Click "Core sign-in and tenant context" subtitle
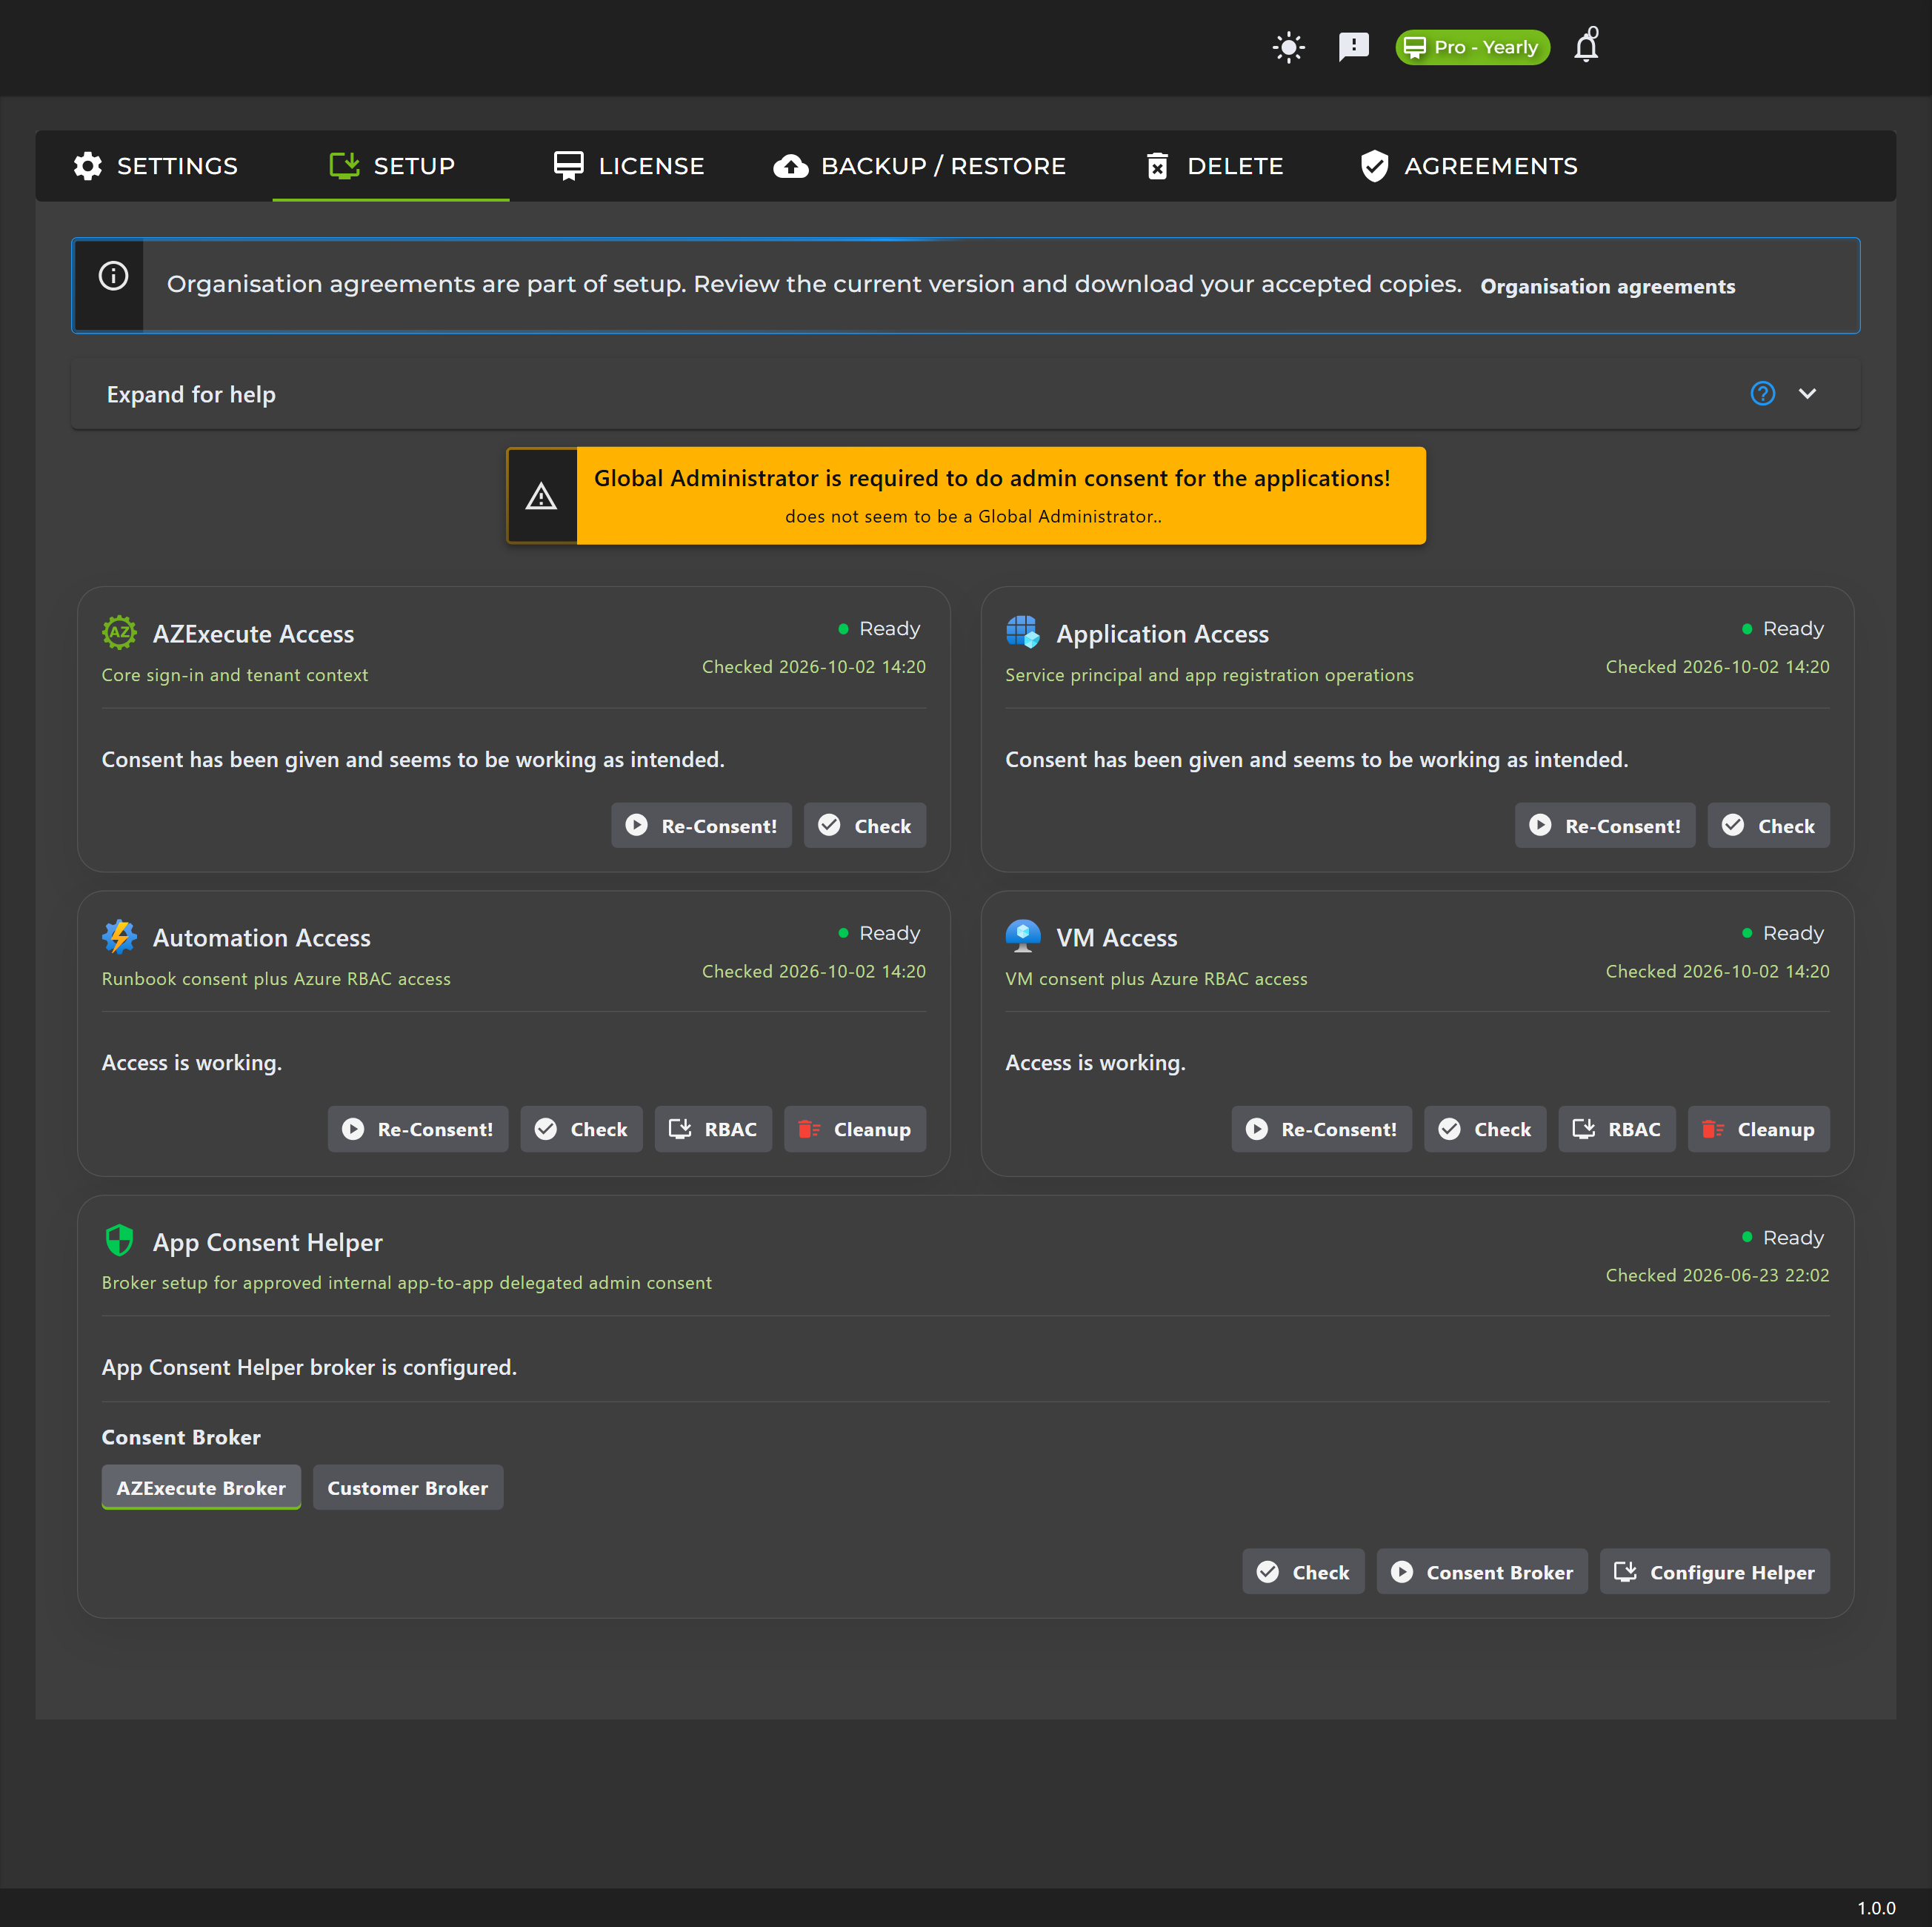Screen dimensions: 1932x1927 click(235, 675)
